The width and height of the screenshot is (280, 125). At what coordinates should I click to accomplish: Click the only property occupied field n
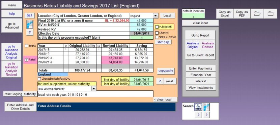tap(141, 38)
